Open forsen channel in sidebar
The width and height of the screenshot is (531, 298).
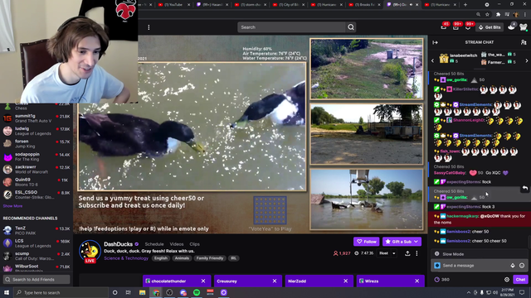tap(37, 143)
